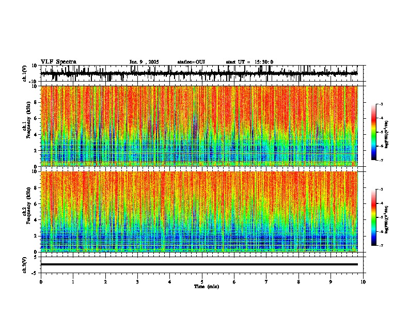Click the "station=OUJ" header label
The image size is (409, 316).
pos(191,62)
